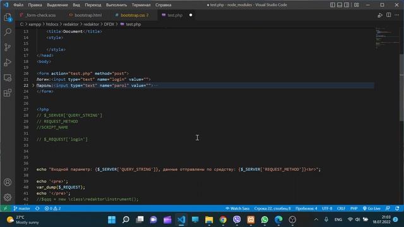Open the Терминал menu

pos(141,5)
